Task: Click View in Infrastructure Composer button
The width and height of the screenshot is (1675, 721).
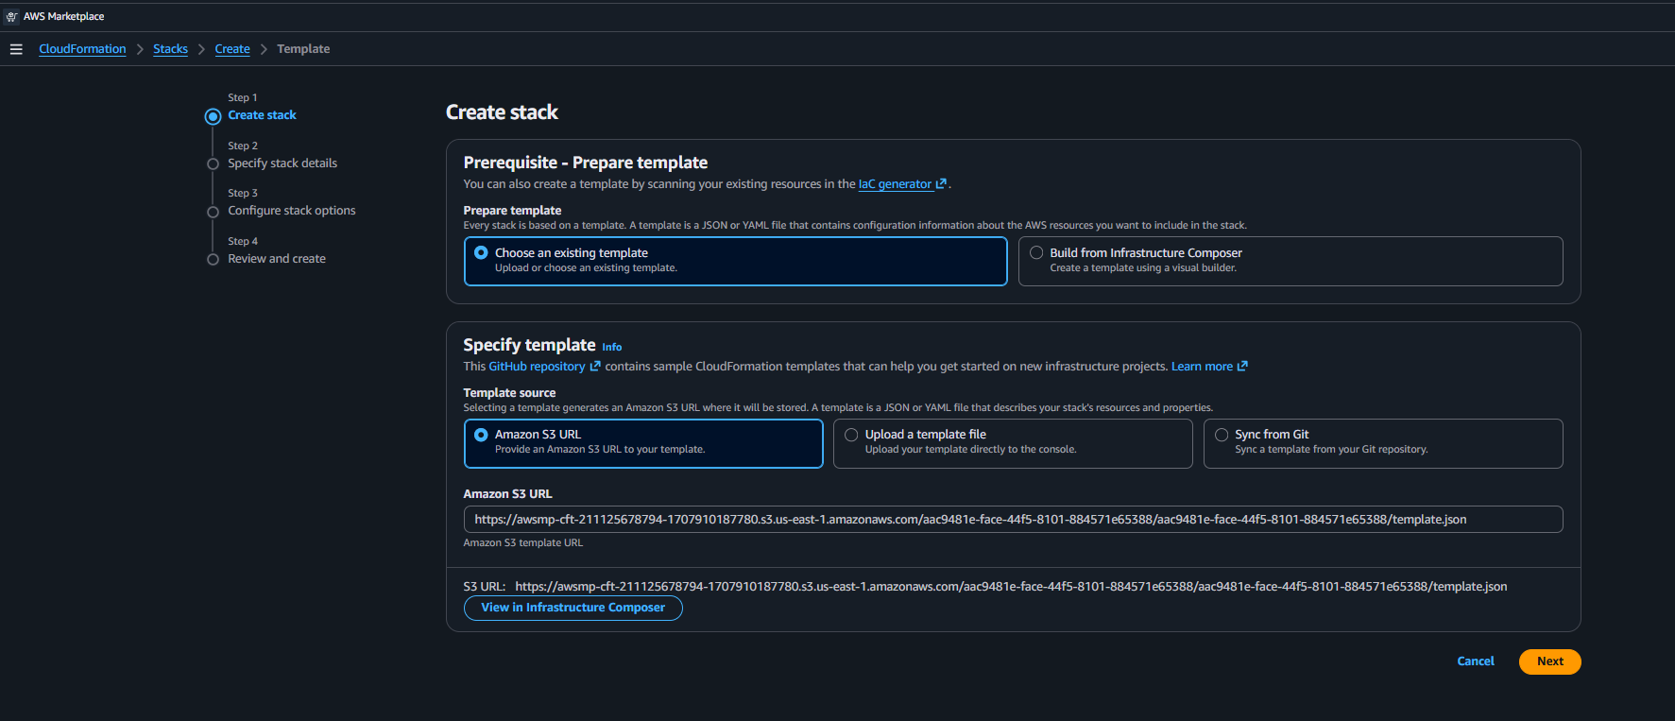Action: (573, 608)
